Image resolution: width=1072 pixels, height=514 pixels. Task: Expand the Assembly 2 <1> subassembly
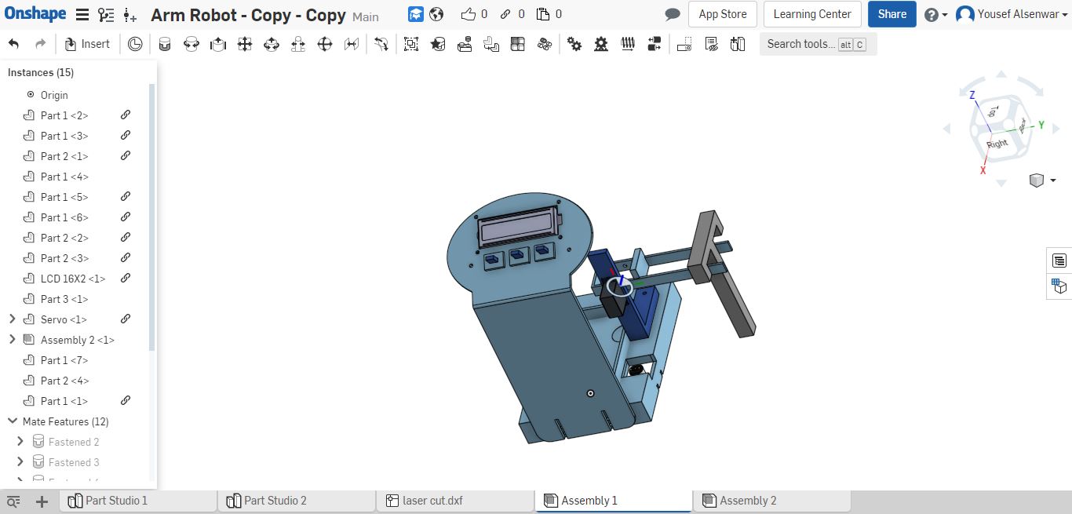[12, 340]
